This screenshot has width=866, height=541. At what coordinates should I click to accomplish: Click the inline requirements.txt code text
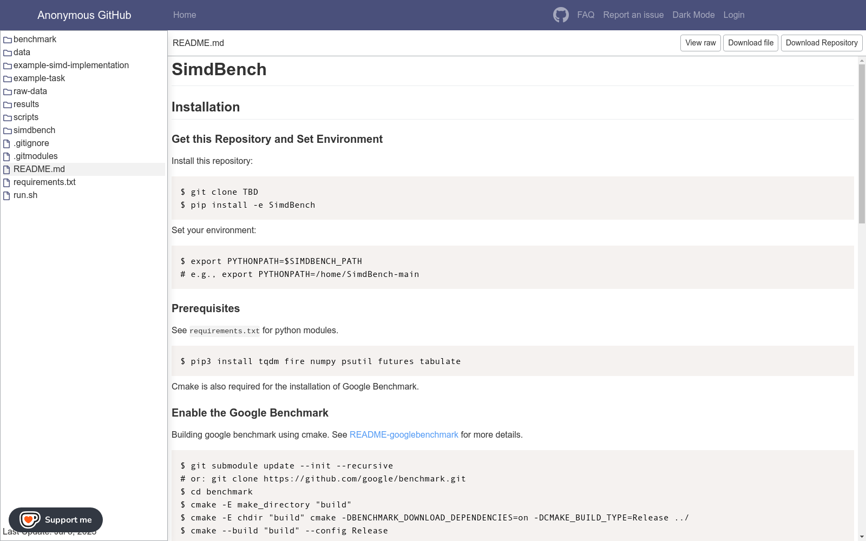(225, 331)
